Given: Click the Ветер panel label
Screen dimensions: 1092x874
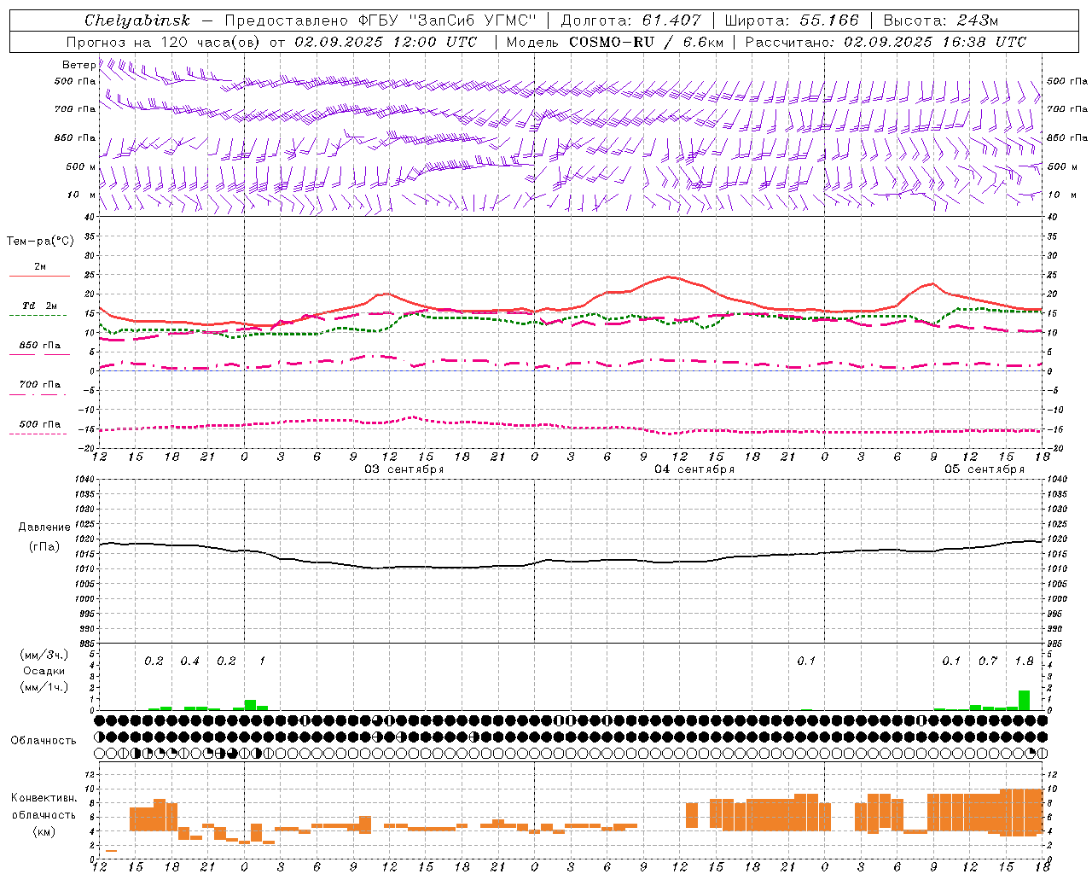Looking at the screenshot, I should point(79,65).
